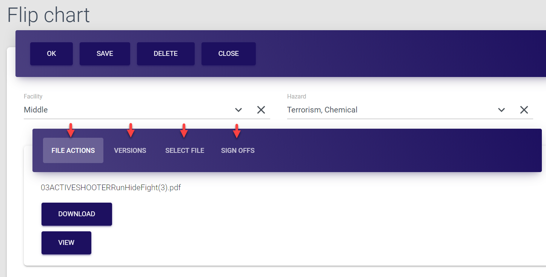This screenshot has height=277, width=546.
Task: Click the Facility field showing Middle
Action: tap(125, 110)
